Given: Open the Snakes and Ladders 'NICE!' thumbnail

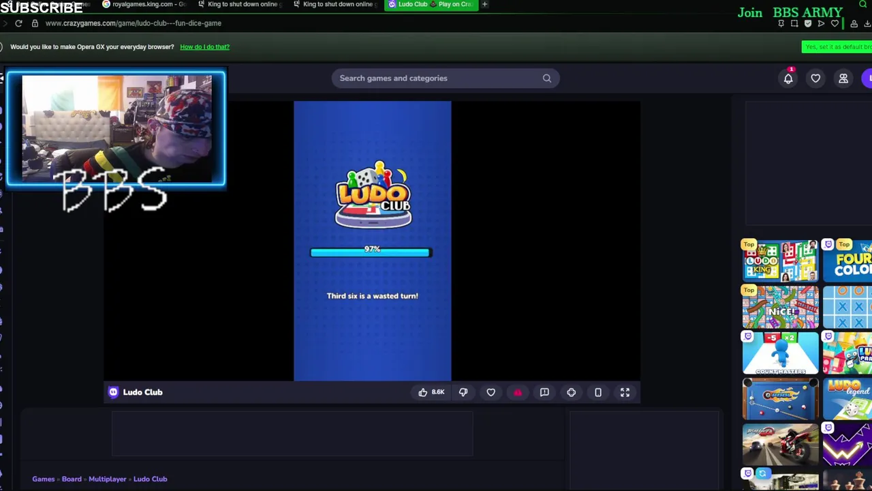Looking at the screenshot, I should [780, 307].
